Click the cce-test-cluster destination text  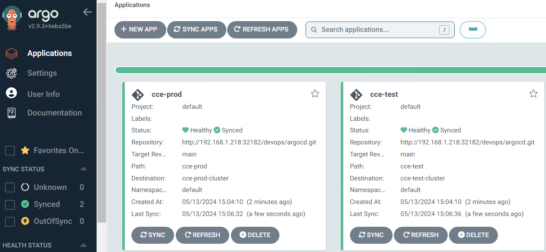[x=422, y=178]
